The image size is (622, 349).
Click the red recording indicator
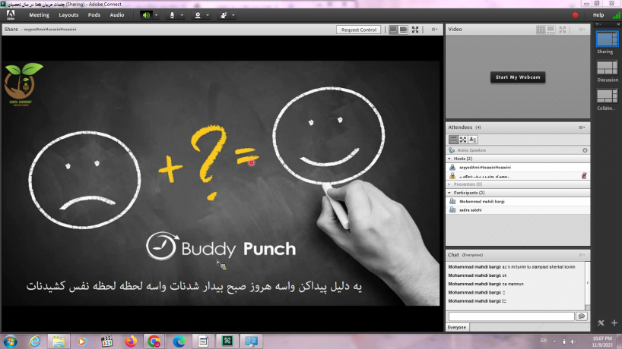575,15
